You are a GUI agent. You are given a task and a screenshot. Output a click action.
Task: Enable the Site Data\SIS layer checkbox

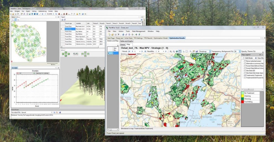pyautogui.click(x=245, y=70)
